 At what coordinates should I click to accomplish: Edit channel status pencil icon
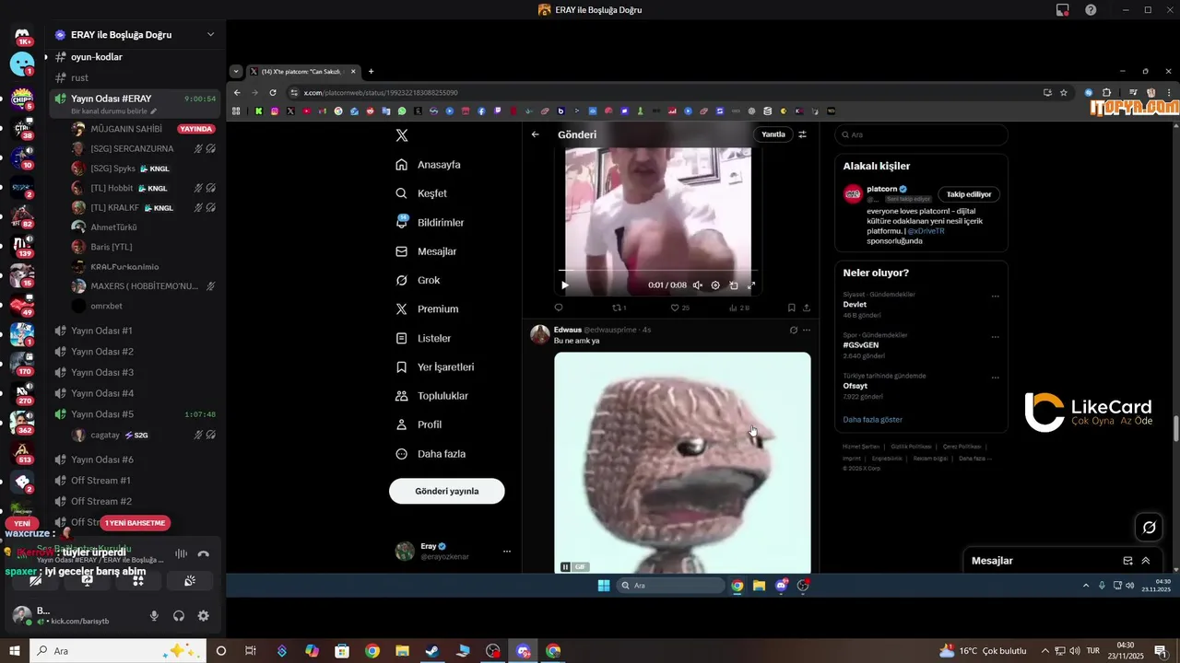click(154, 111)
